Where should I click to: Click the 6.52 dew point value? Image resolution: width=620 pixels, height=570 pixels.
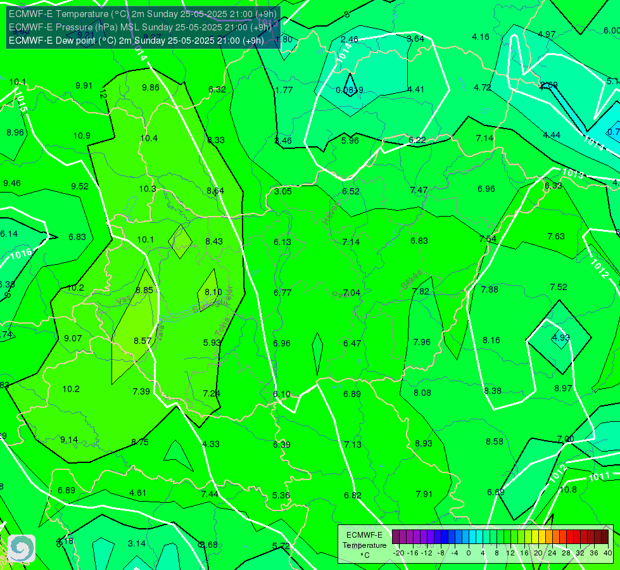point(351,191)
